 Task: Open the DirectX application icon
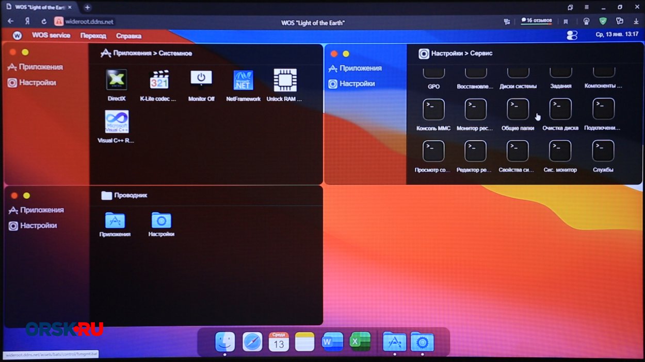(117, 80)
